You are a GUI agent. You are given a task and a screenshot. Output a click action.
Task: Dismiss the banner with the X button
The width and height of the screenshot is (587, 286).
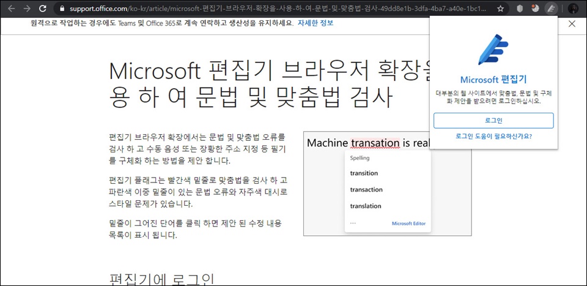click(x=572, y=24)
